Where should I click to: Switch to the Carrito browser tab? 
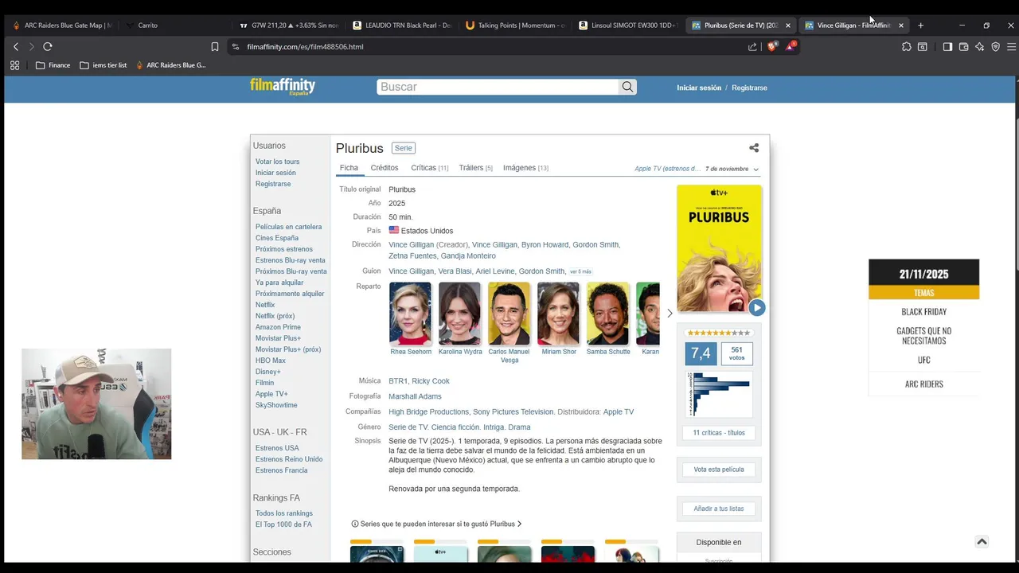pos(147,25)
